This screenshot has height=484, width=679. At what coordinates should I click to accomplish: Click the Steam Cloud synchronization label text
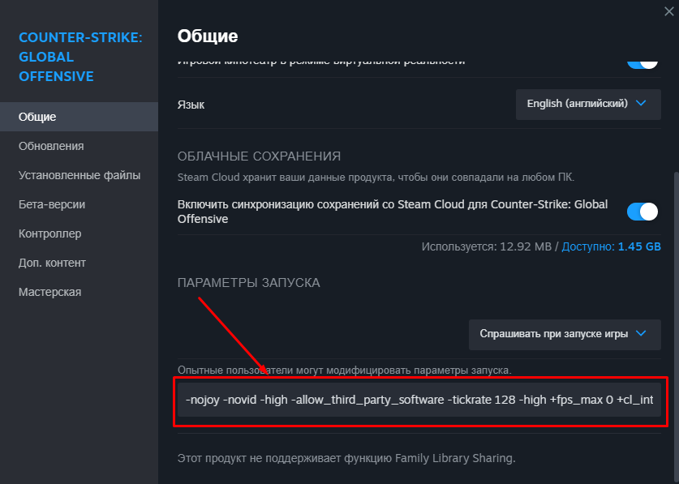pos(393,212)
